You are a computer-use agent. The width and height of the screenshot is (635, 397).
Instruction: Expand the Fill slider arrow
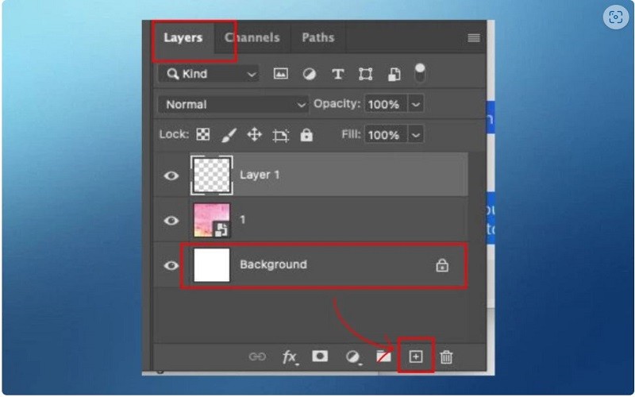point(415,134)
